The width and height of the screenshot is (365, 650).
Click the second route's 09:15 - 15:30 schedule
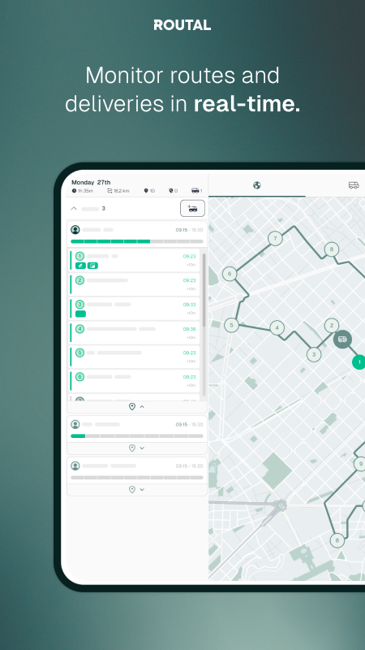tap(189, 424)
